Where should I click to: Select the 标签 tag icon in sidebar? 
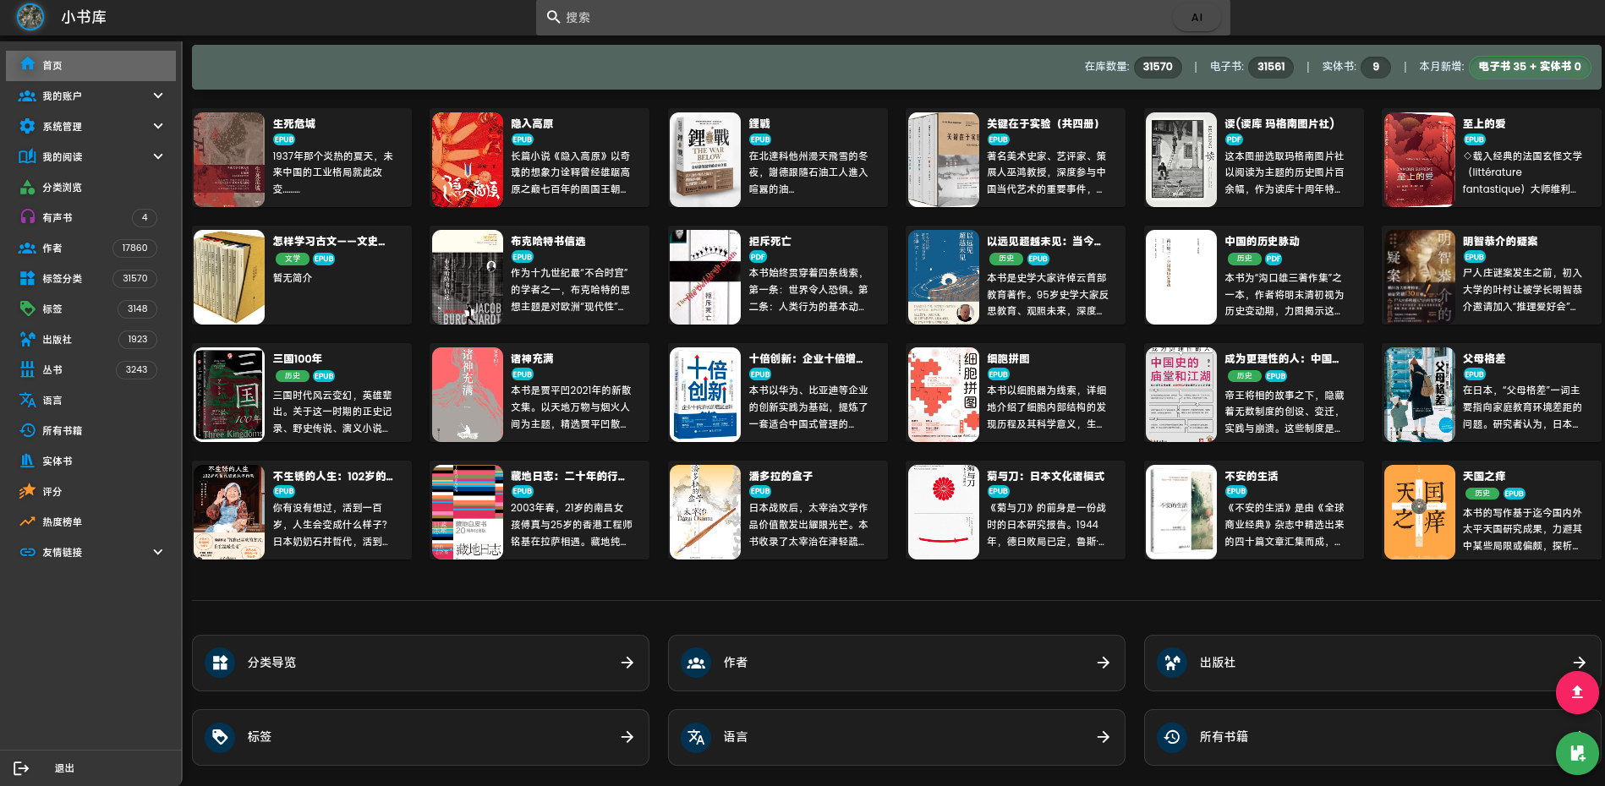(x=27, y=308)
